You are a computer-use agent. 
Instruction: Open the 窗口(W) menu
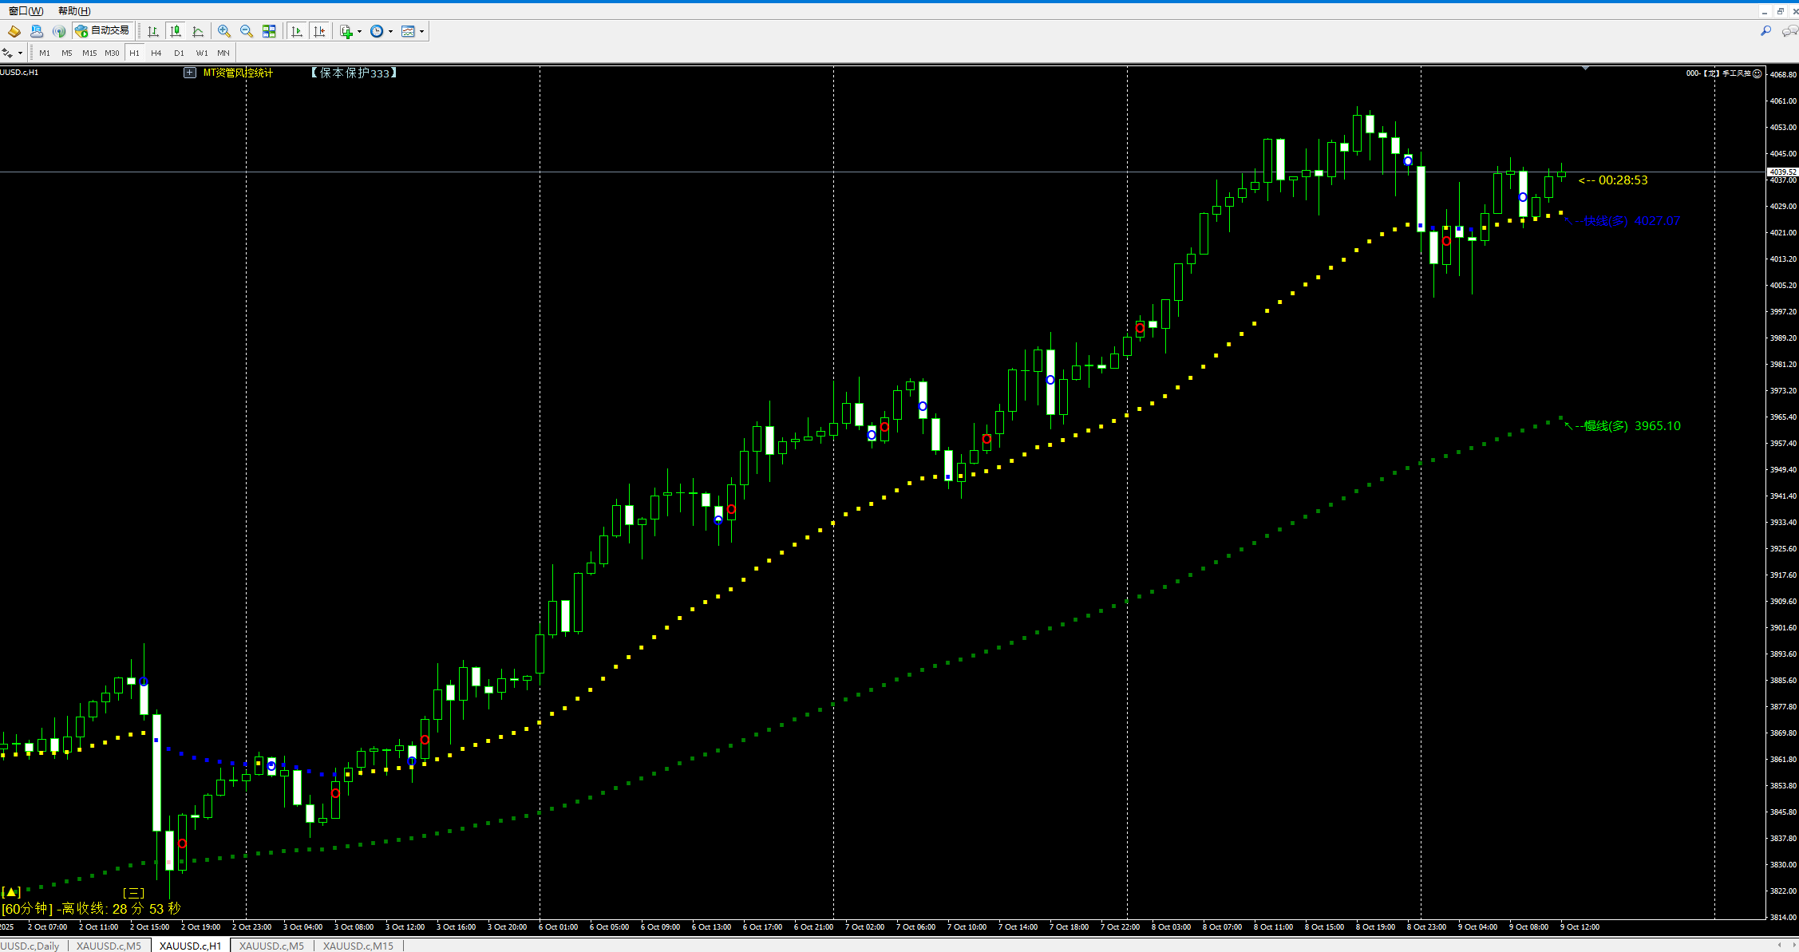[26, 10]
